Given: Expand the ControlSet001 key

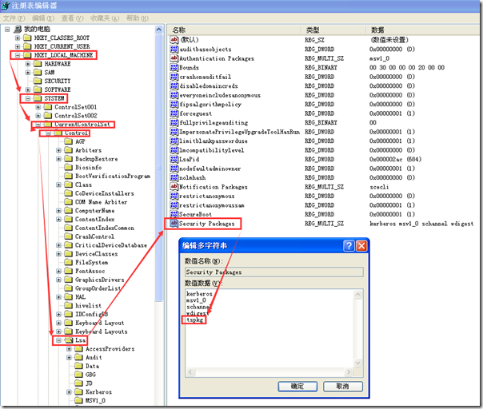Looking at the screenshot, I should click(38, 106).
